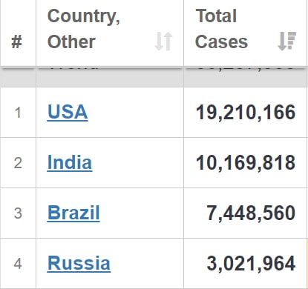Click rank number 3 cell
The image size is (308, 289).
click(x=18, y=213)
